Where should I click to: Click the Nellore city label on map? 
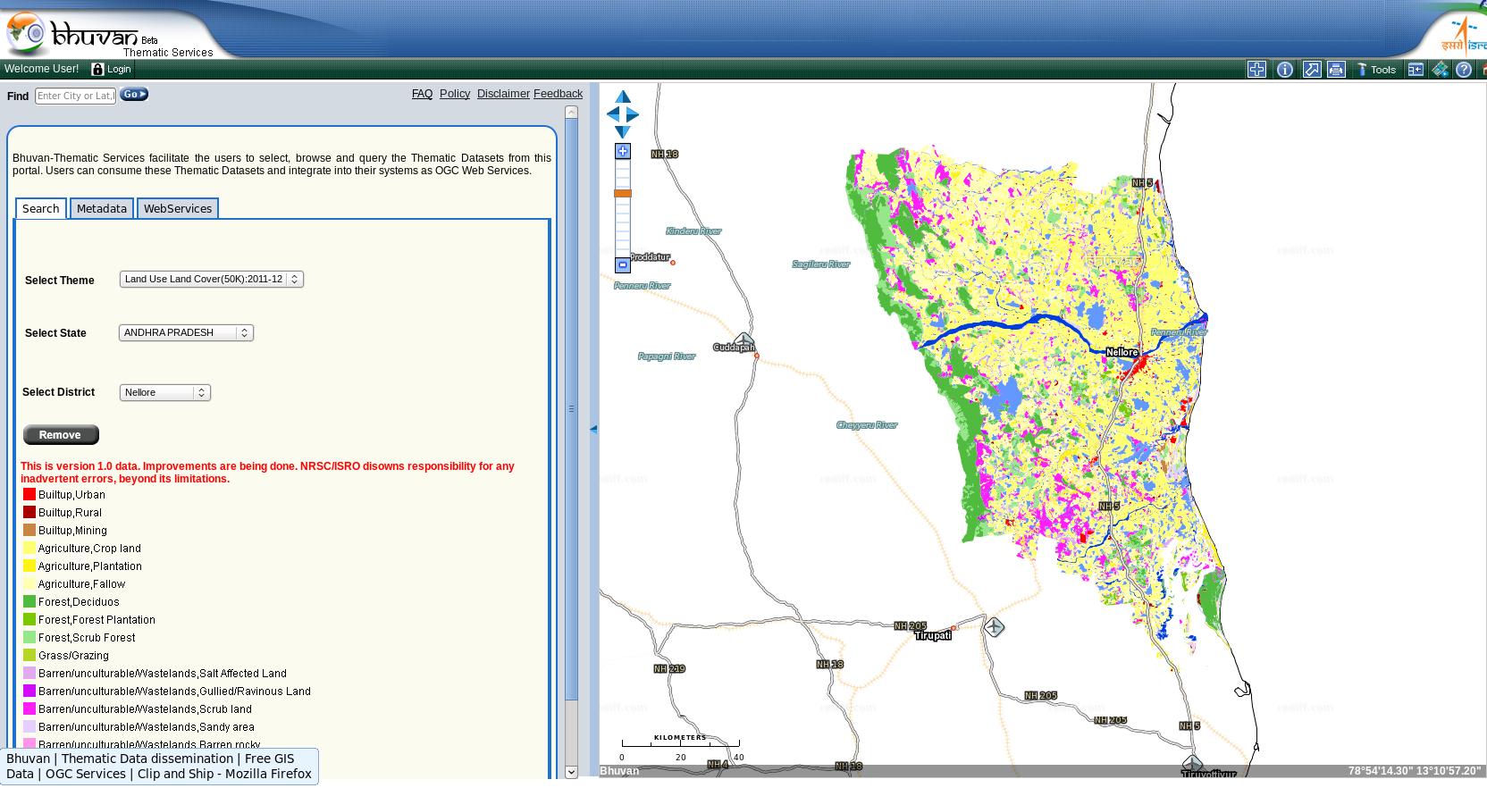(x=1122, y=352)
